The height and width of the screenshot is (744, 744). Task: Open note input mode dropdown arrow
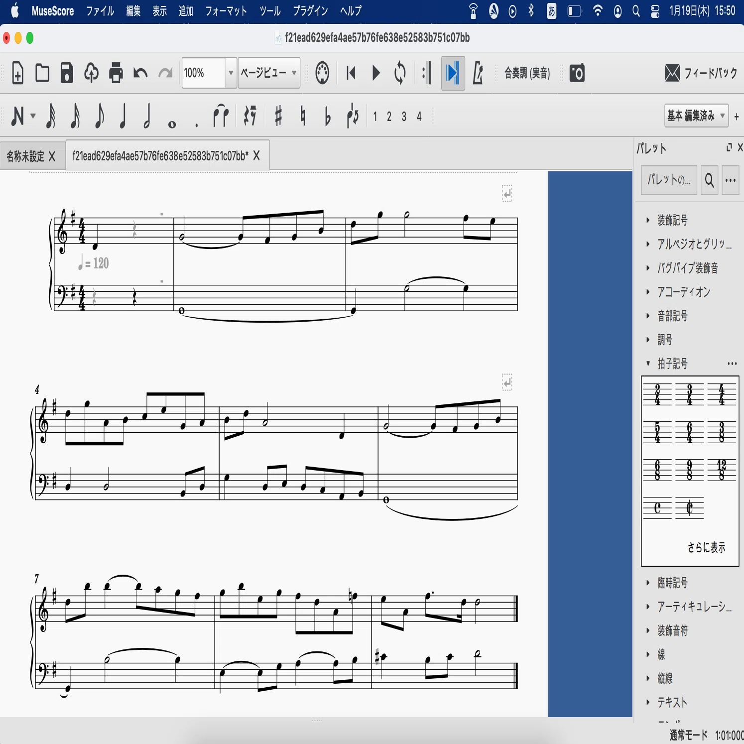(x=33, y=116)
